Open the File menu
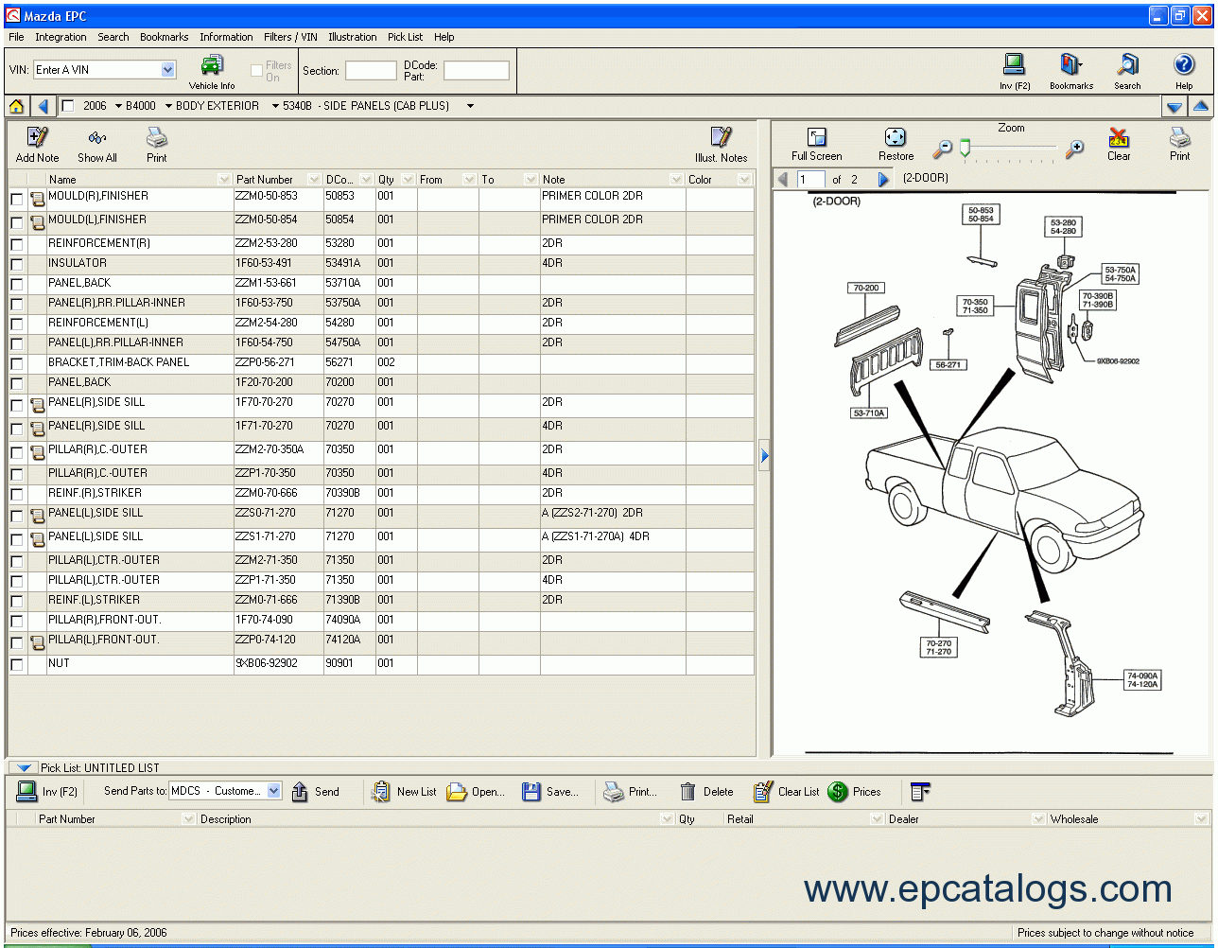The image size is (1218, 948). pyautogui.click(x=16, y=37)
